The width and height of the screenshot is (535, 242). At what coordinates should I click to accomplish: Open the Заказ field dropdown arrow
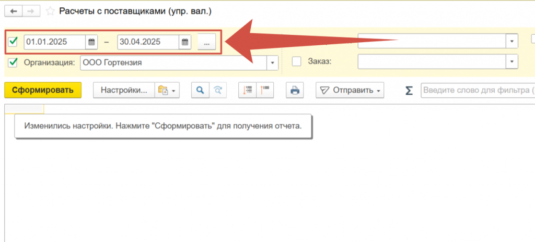click(x=511, y=61)
